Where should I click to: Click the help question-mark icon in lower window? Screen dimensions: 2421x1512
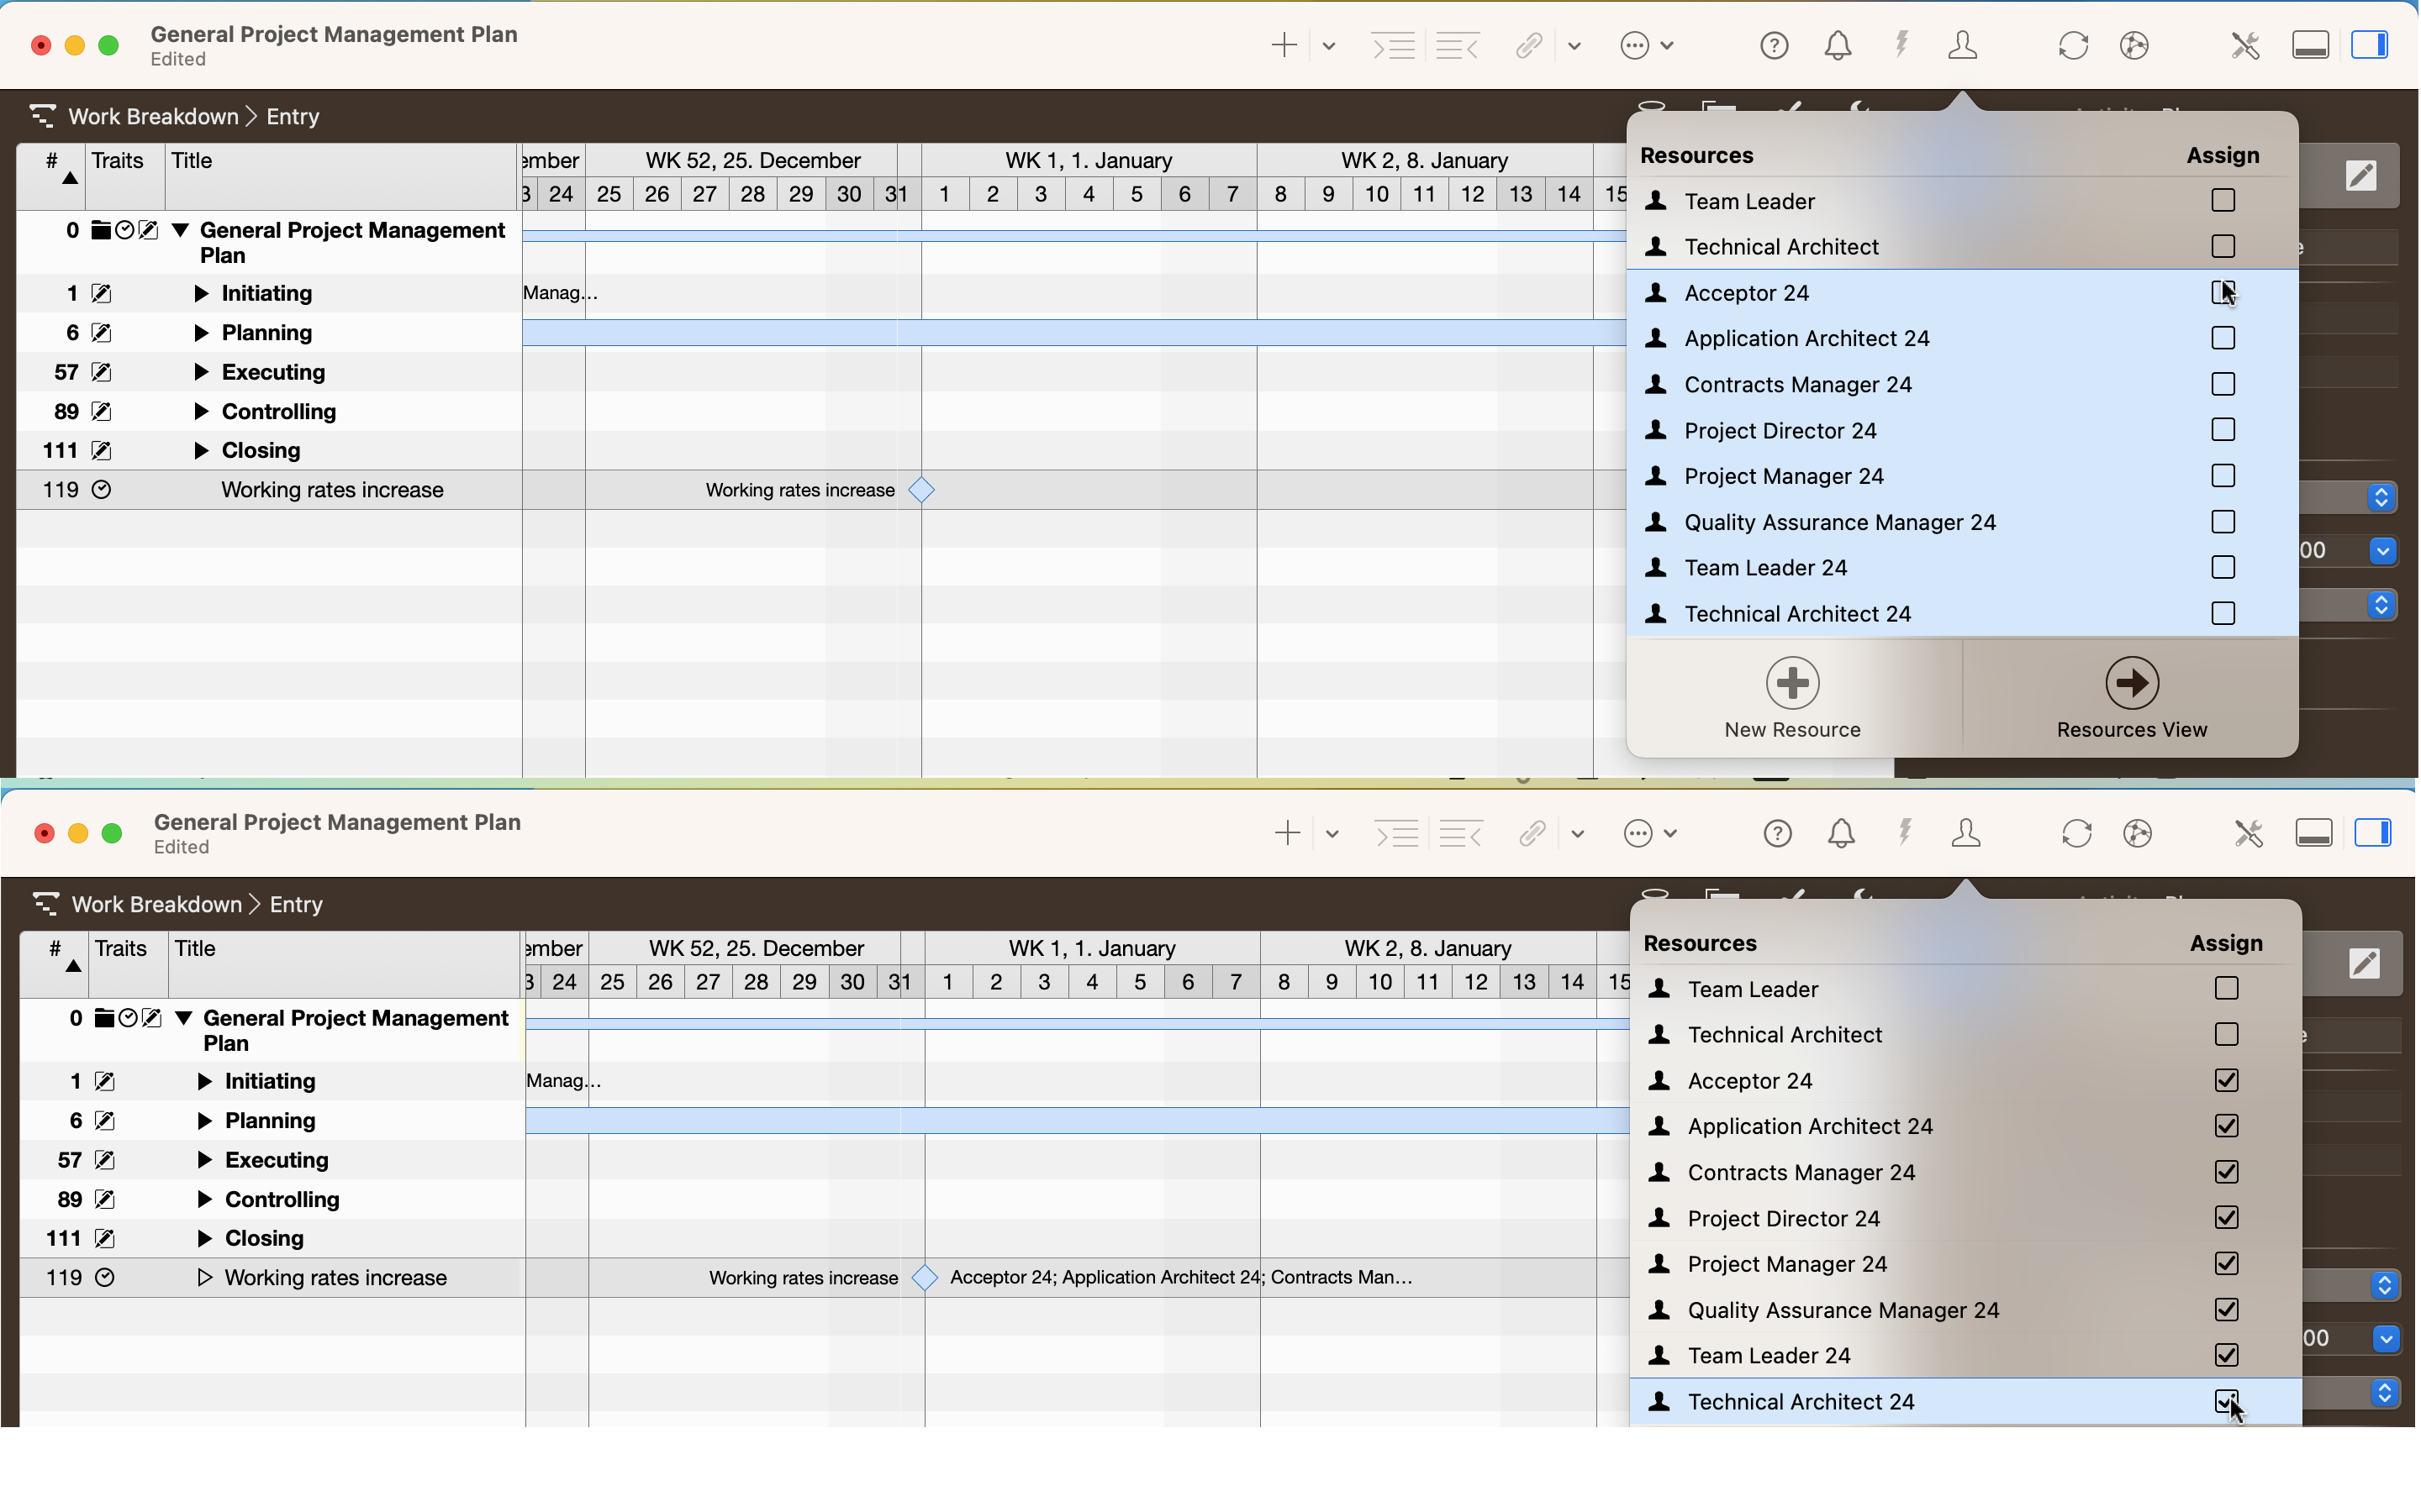coord(1778,833)
